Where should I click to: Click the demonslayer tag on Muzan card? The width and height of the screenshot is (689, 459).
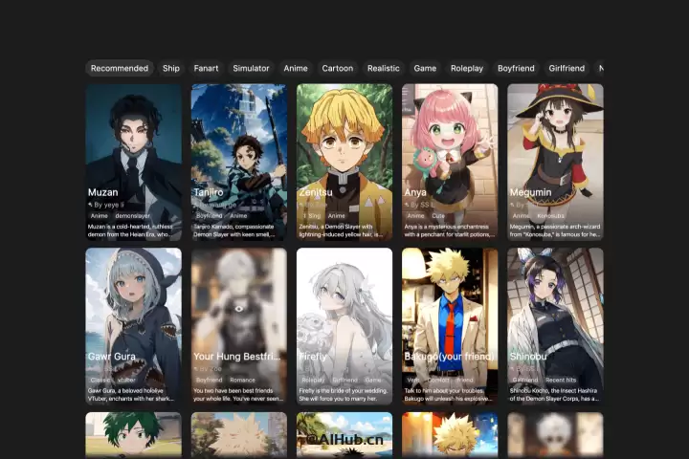click(132, 216)
